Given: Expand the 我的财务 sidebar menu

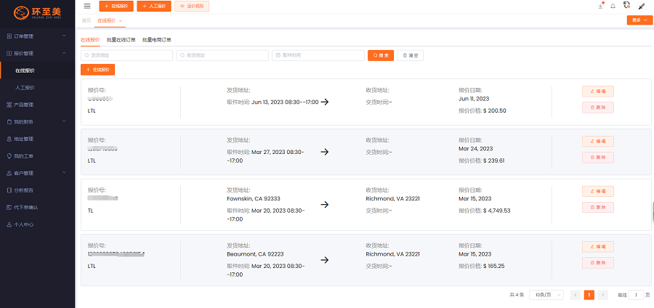Looking at the screenshot, I should [36, 121].
